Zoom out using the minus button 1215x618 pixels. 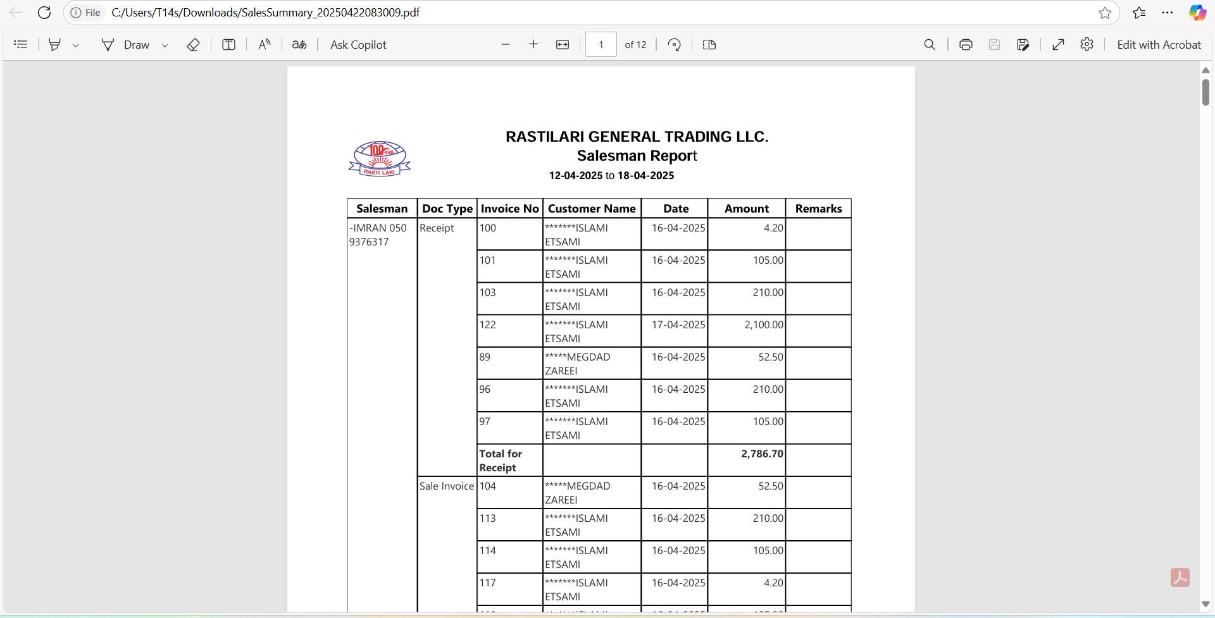(505, 44)
